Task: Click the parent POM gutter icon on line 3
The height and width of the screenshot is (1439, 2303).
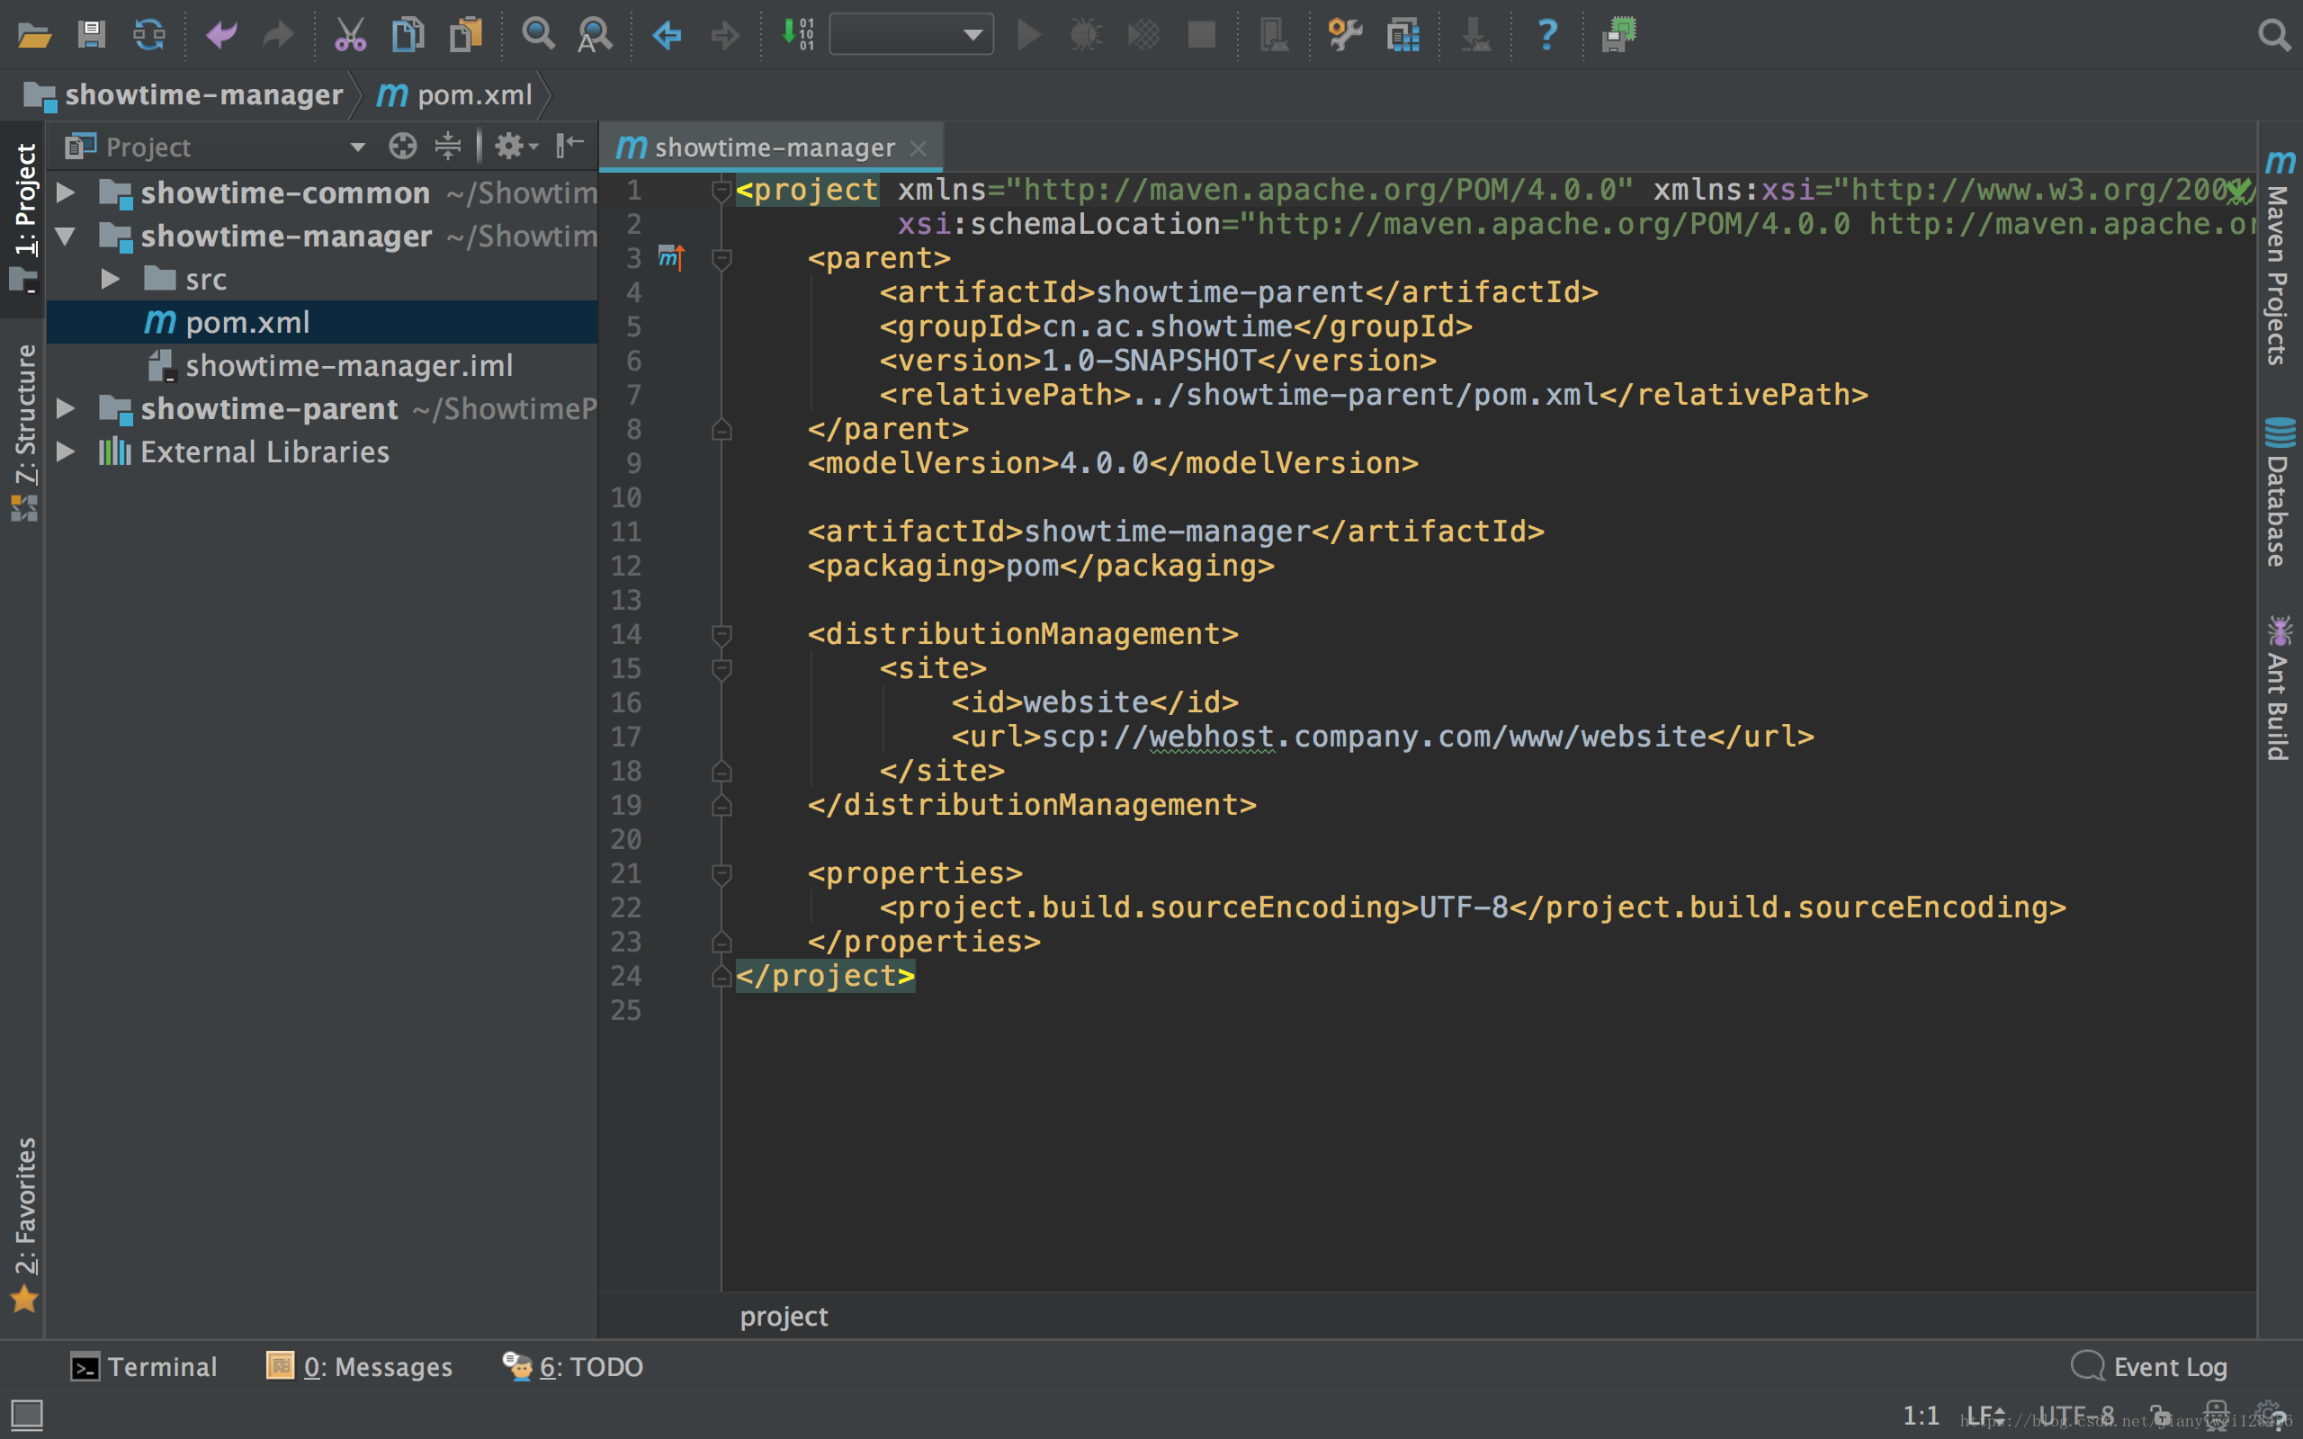Action: 671,258
